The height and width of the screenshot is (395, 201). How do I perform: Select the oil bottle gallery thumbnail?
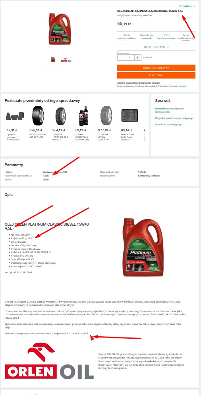(x=53, y=60)
